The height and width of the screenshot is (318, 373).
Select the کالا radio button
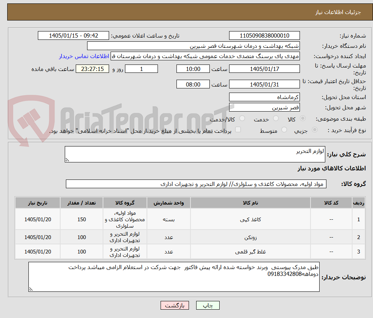pos(303,118)
